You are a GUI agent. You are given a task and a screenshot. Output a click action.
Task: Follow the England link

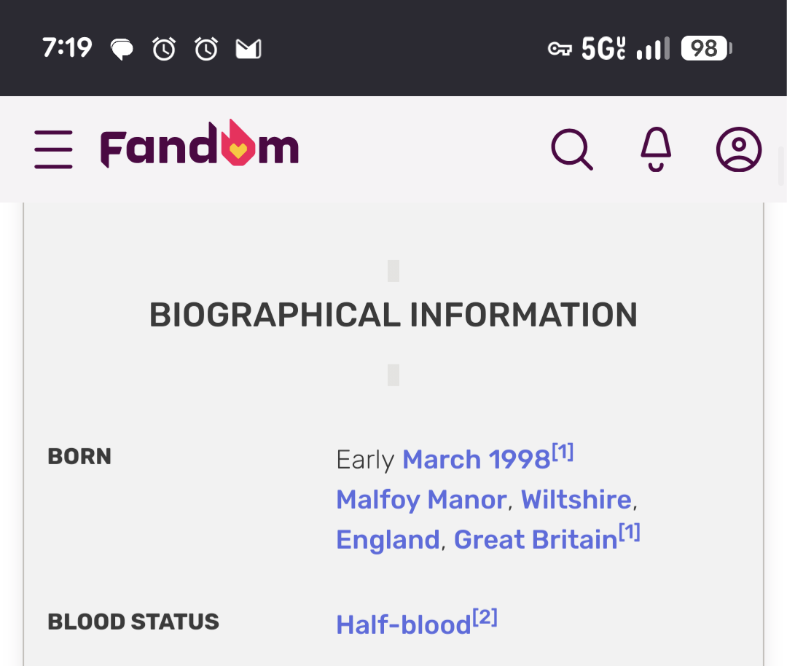(388, 539)
